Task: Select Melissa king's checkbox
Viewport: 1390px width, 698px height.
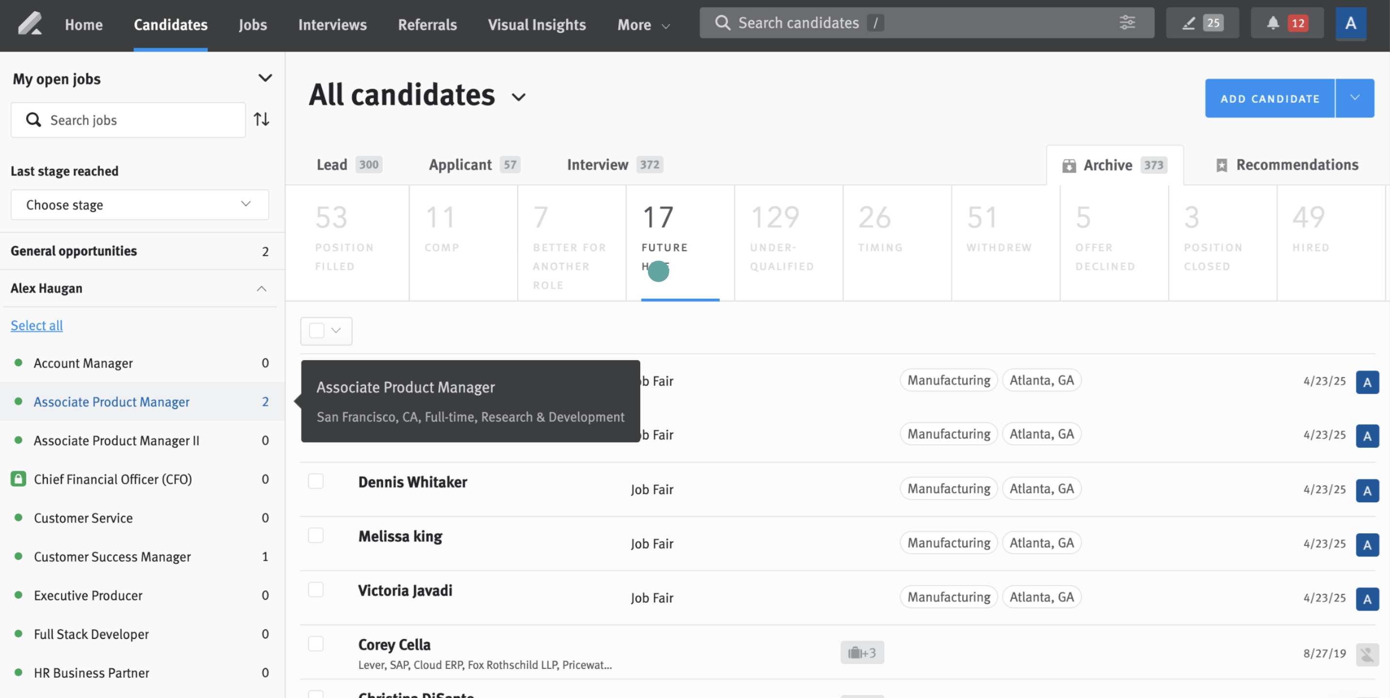Action: 316,535
